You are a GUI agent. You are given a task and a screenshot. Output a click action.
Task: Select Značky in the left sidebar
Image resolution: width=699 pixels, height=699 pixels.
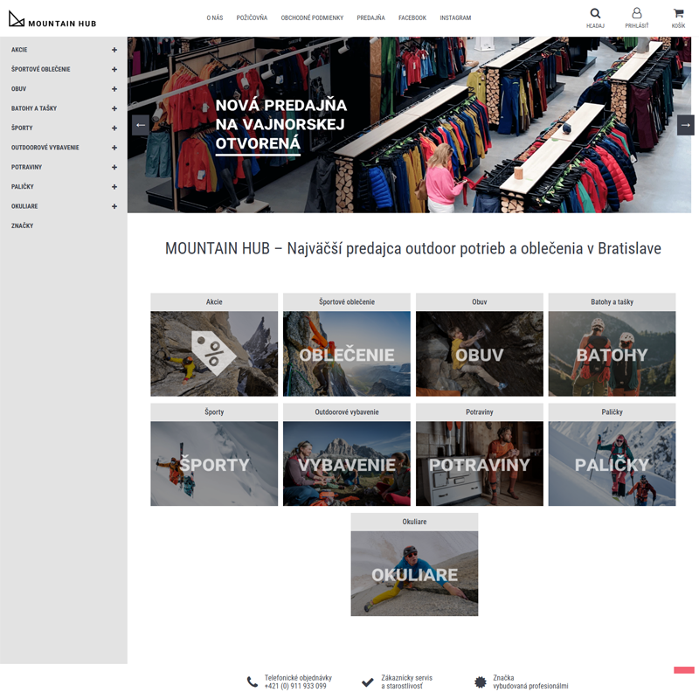tap(23, 225)
